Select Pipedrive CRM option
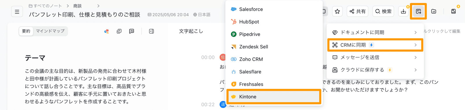465x110 pixels. point(274,34)
